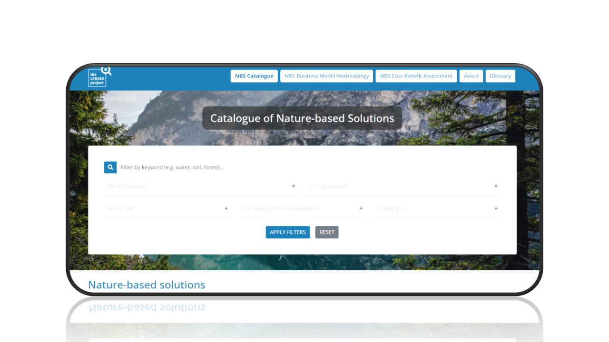Focus the Filter by keyword input field

tap(309, 167)
